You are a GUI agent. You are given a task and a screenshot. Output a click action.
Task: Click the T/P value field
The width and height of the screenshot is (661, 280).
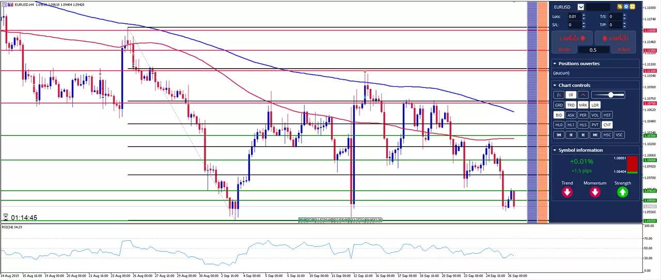[616, 25]
